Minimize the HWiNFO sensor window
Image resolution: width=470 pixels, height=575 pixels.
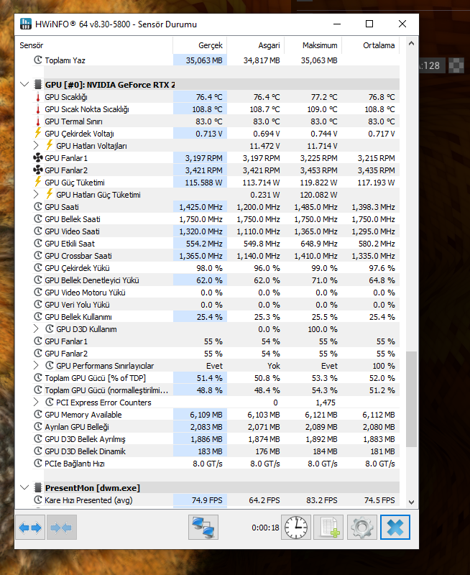[337, 24]
